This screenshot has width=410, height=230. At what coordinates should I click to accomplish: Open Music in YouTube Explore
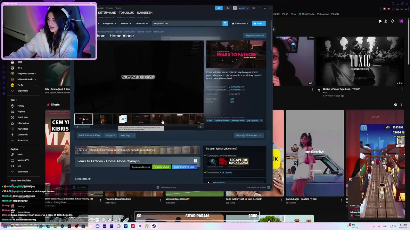point(20,154)
